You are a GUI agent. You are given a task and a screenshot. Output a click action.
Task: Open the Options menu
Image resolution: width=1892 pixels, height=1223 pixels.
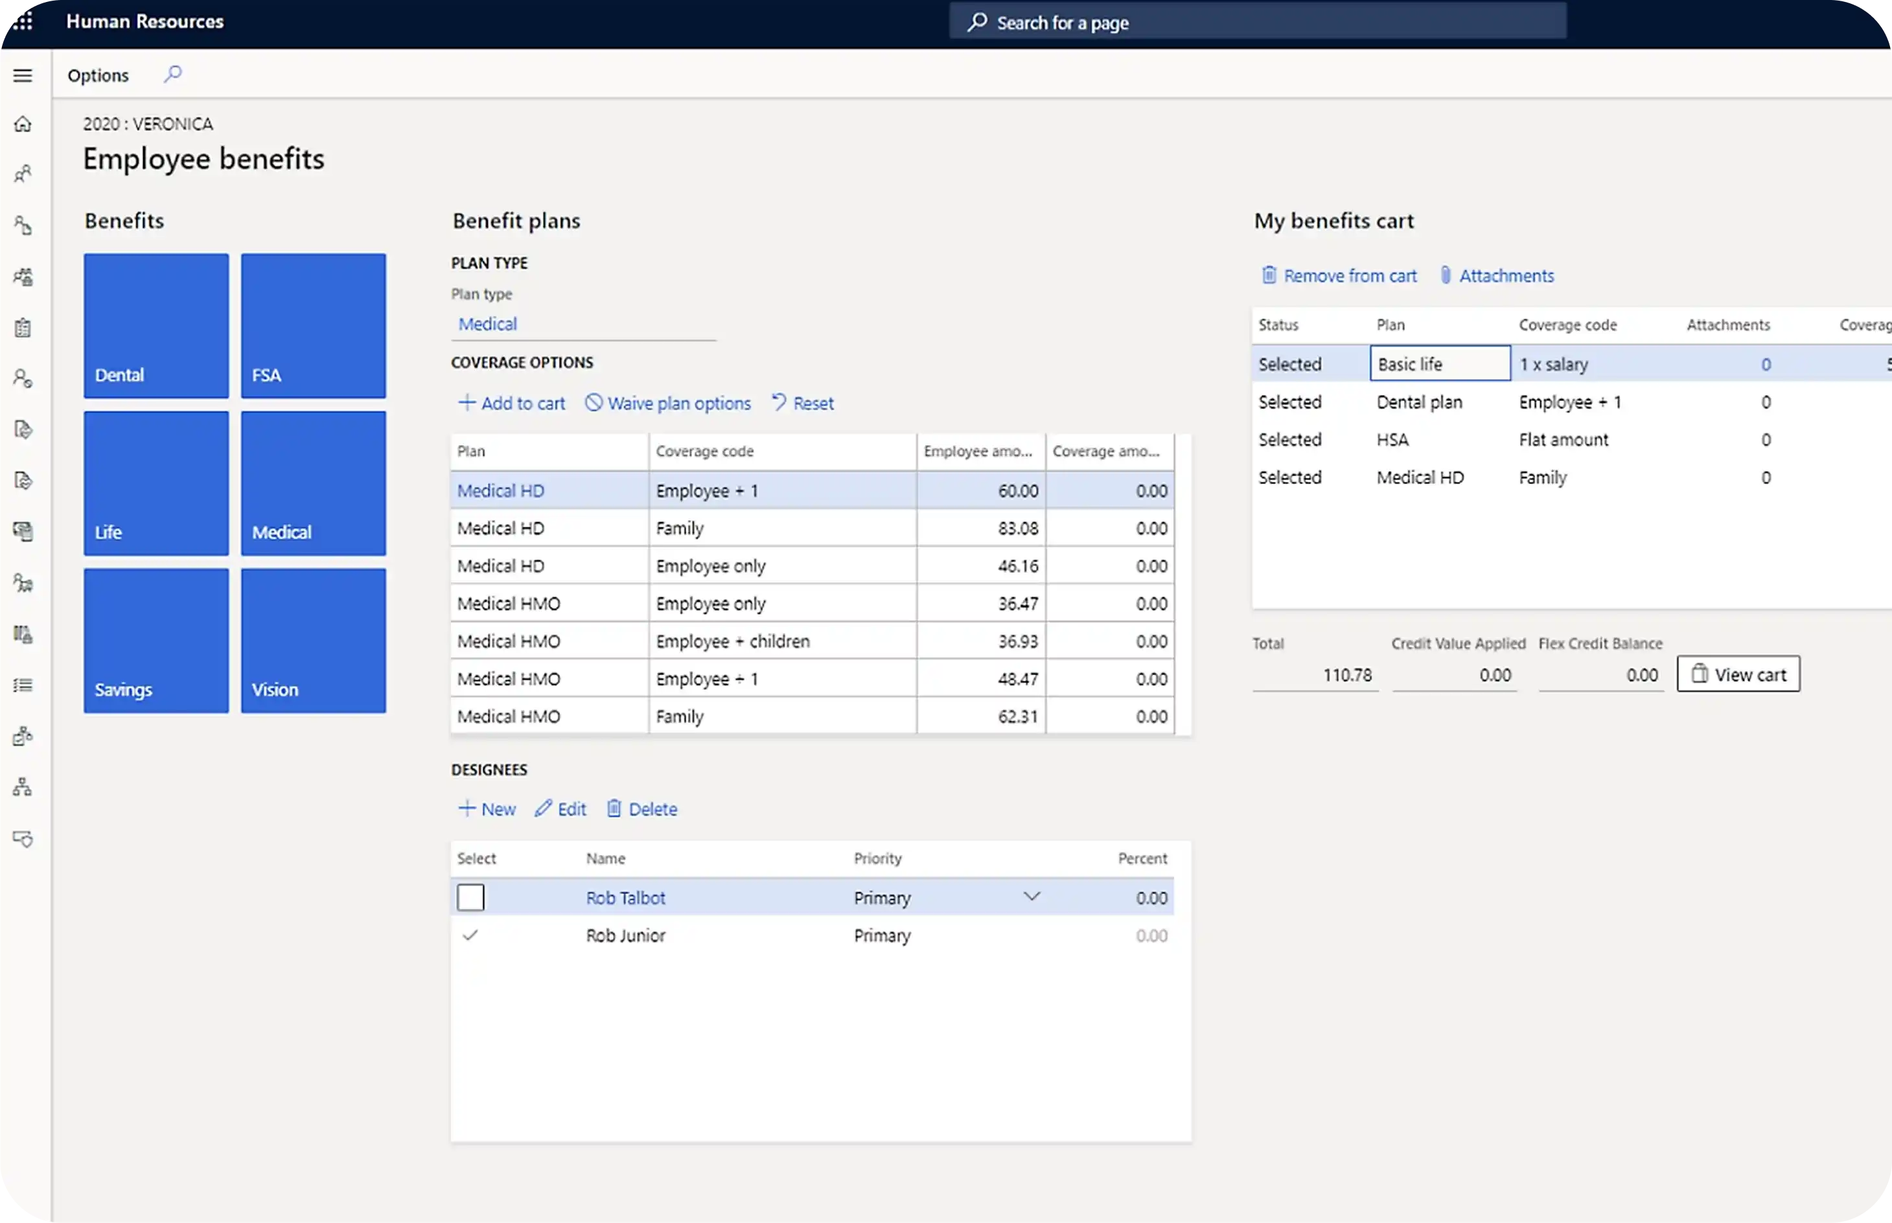click(98, 74)
